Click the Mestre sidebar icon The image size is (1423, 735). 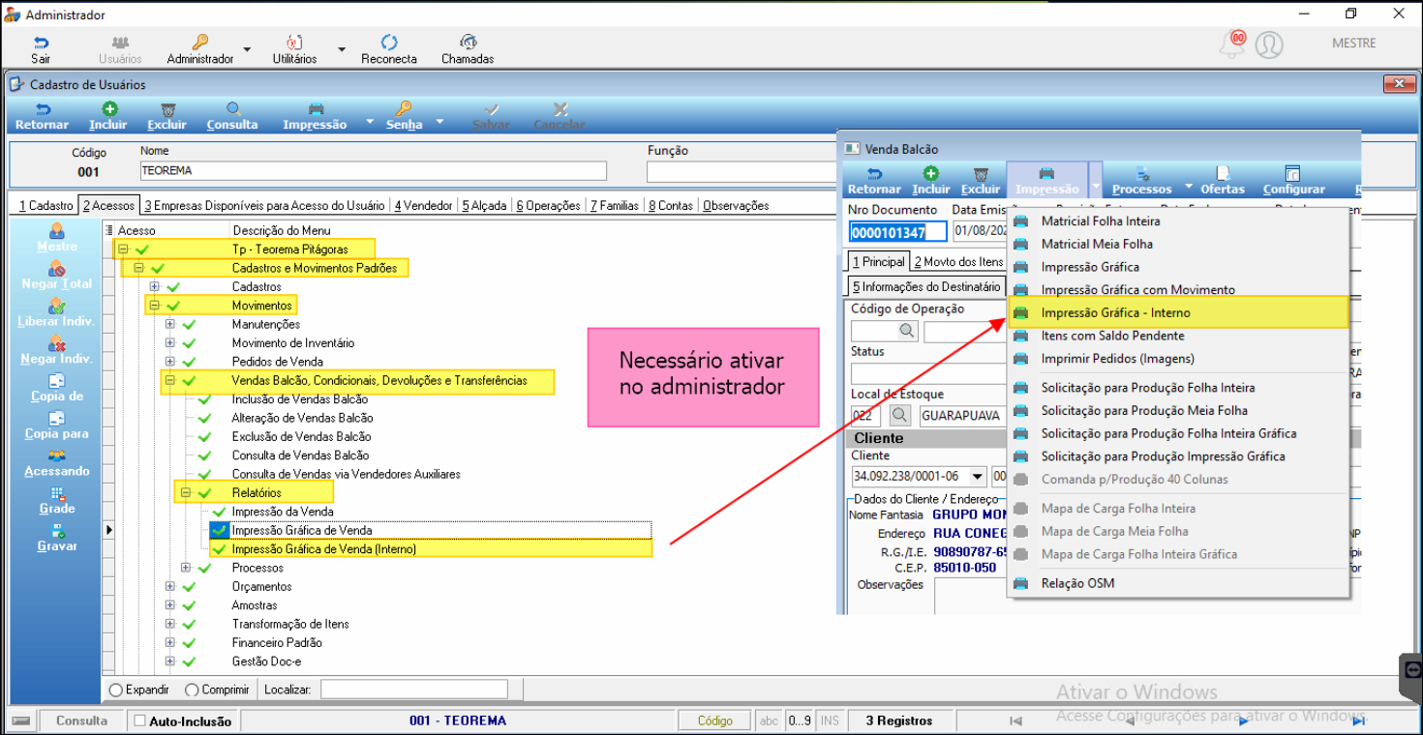coord(57,230)
